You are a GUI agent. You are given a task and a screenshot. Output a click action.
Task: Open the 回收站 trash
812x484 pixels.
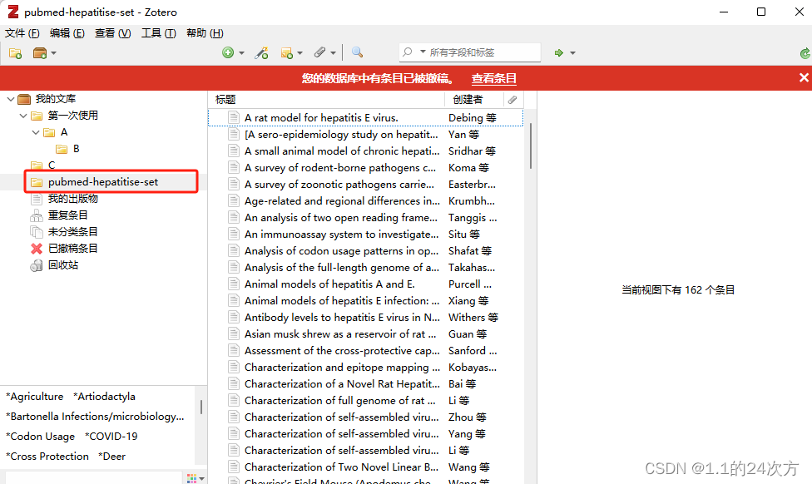63,264
